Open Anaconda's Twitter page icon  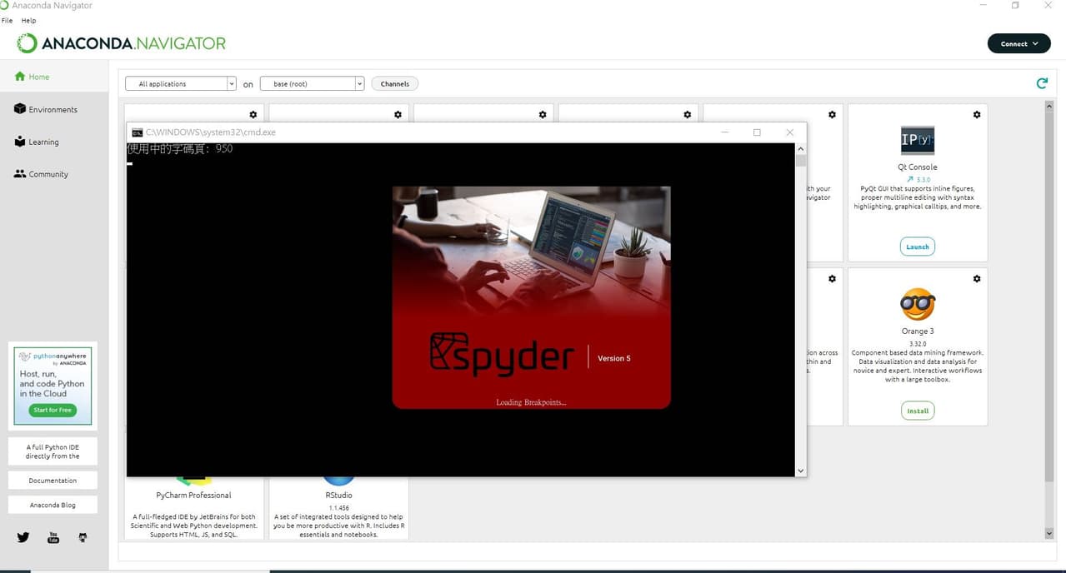pyautogui.click(x=23, y=537)
